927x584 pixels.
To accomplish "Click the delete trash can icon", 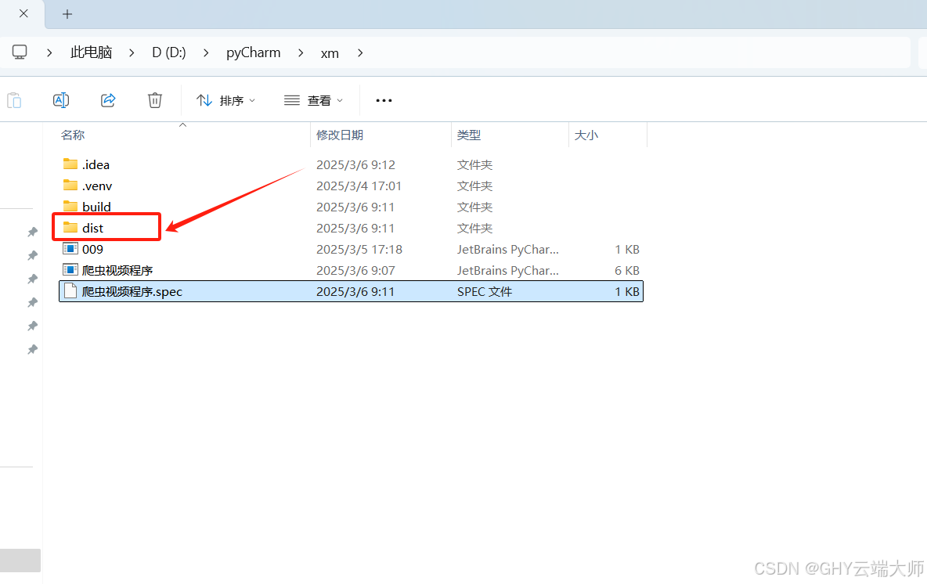I will [x=155, y=100].
